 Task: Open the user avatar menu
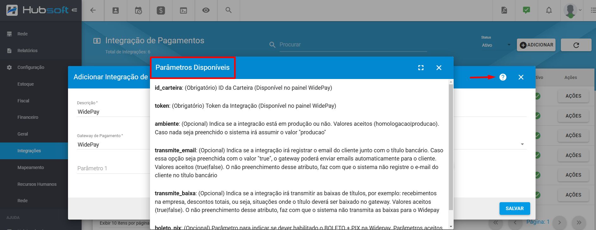coord(572,10)
